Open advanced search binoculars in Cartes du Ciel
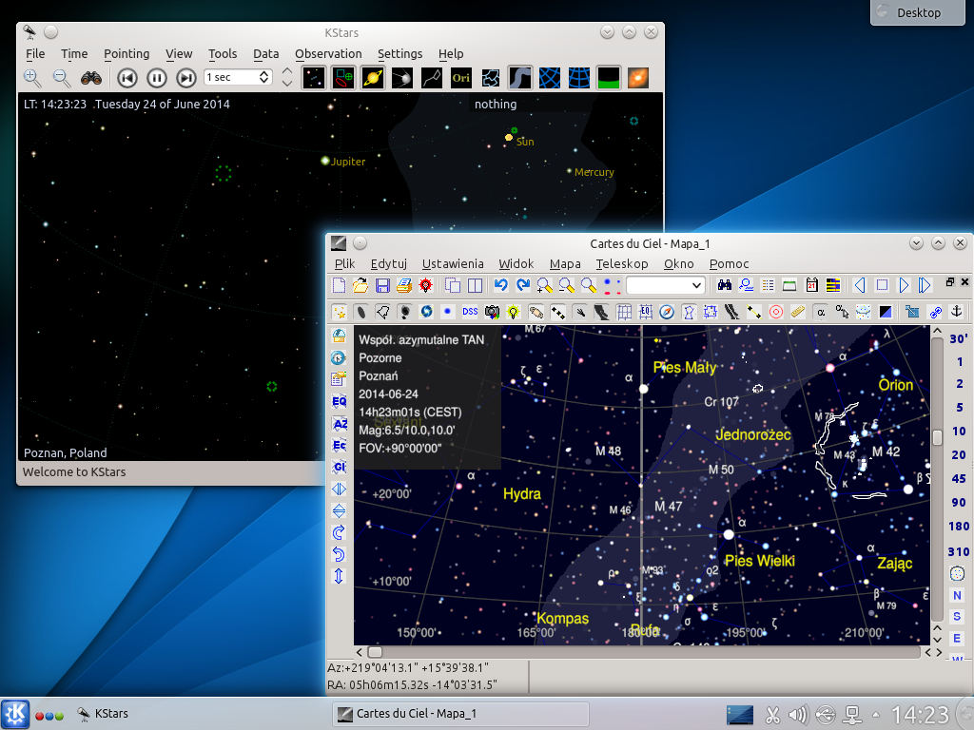Viewport: 974px width, 730px height. (724, 285)
